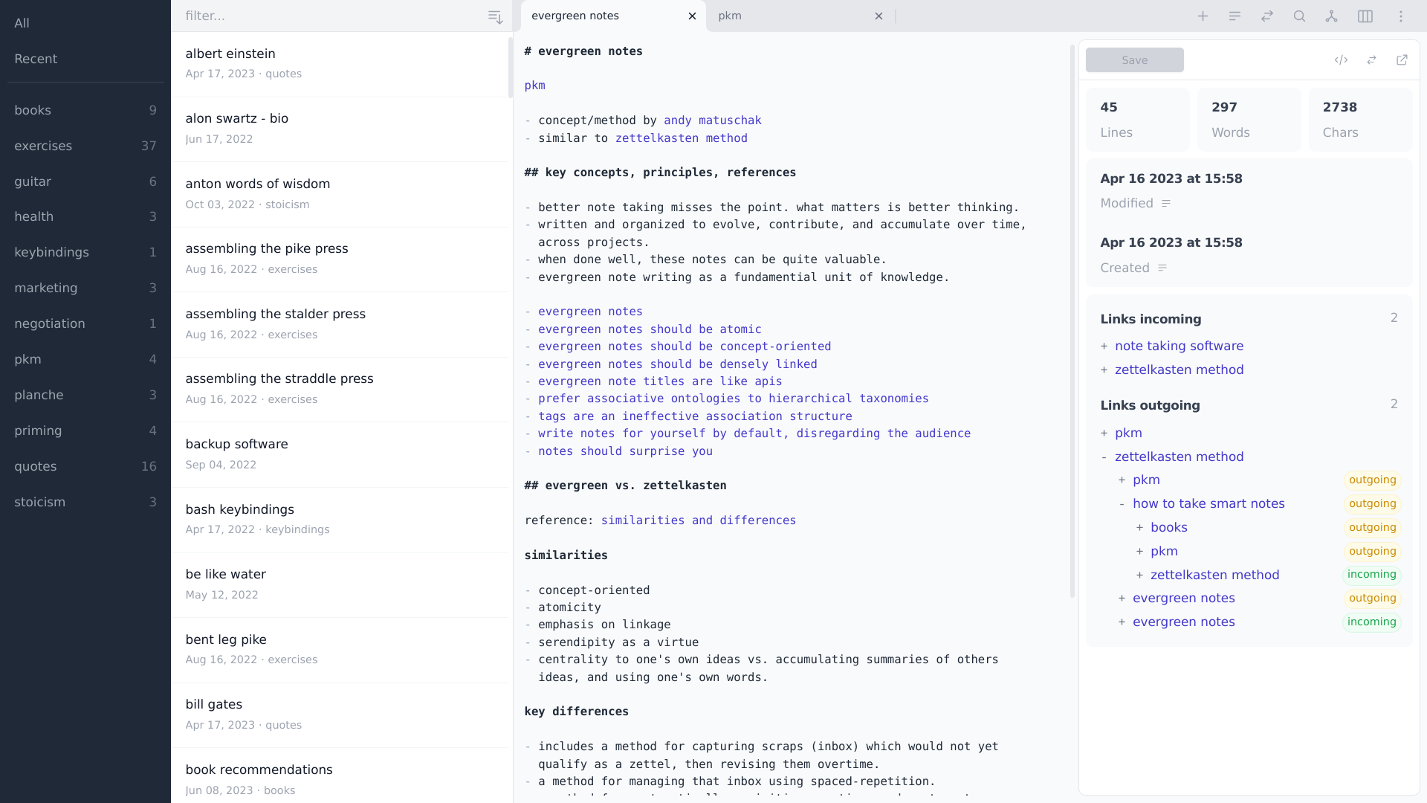
Task: Toggle outgoing links section visibility
Action: coord(1151,406)
